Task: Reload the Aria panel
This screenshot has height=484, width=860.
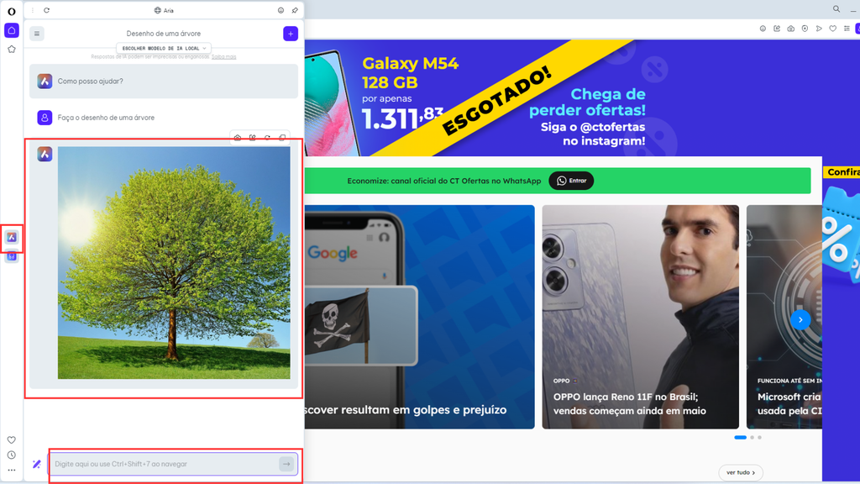Action: pyautogui.click(x=47, y=10)
